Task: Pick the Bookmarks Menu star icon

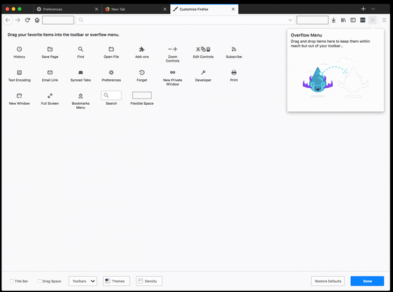Action: (x=81, y=96)
